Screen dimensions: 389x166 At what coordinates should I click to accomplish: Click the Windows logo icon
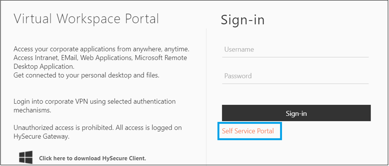click(x=26, y=158)
